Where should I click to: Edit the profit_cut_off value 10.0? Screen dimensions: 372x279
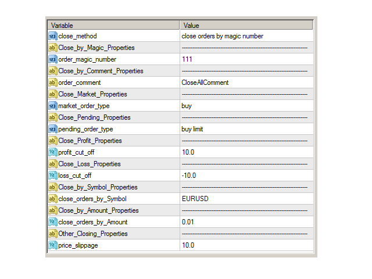188,152
